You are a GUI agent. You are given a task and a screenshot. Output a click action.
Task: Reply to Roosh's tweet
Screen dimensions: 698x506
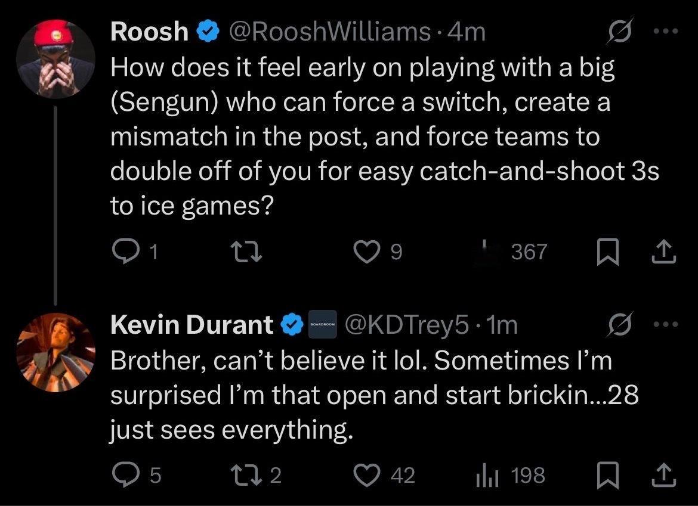click(122, 253)
